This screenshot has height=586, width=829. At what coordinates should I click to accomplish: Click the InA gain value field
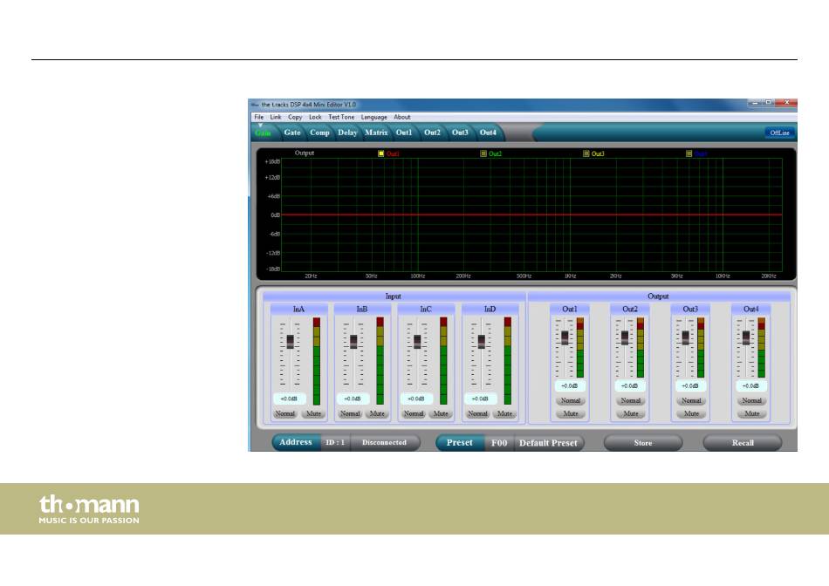(289, 399)
